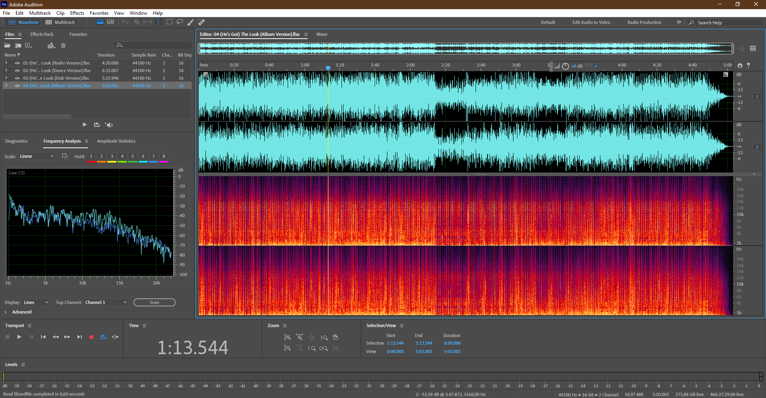The width and height of the screenshot is (766, 398).
Task: Click the Files panel horizontal scrollbar
Action: (x=37, y=116)
